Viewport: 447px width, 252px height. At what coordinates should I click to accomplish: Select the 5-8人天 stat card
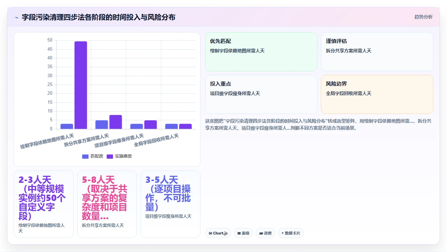[107, 204]
